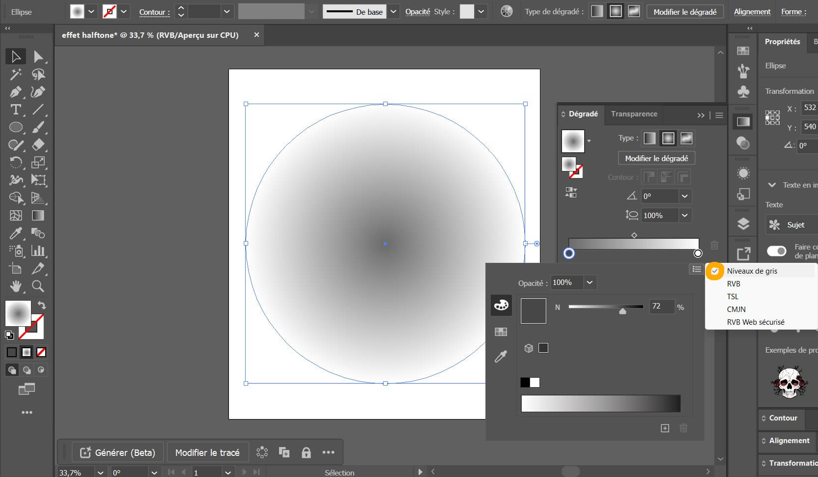
Task: Click the Sujet button
Action: point(791,224)
